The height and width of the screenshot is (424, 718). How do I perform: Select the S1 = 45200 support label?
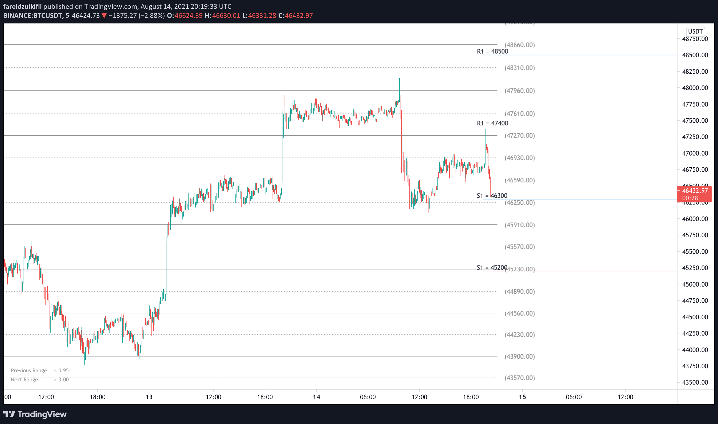click(x=492, y=268)
